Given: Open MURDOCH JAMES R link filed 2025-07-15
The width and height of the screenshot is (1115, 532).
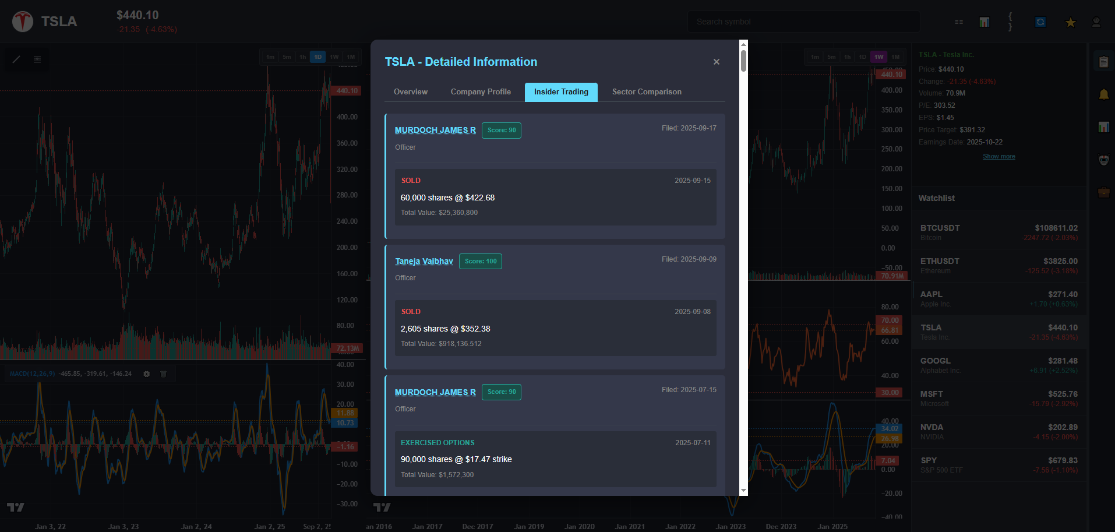Looking at the screenshot, I should 435,392.
